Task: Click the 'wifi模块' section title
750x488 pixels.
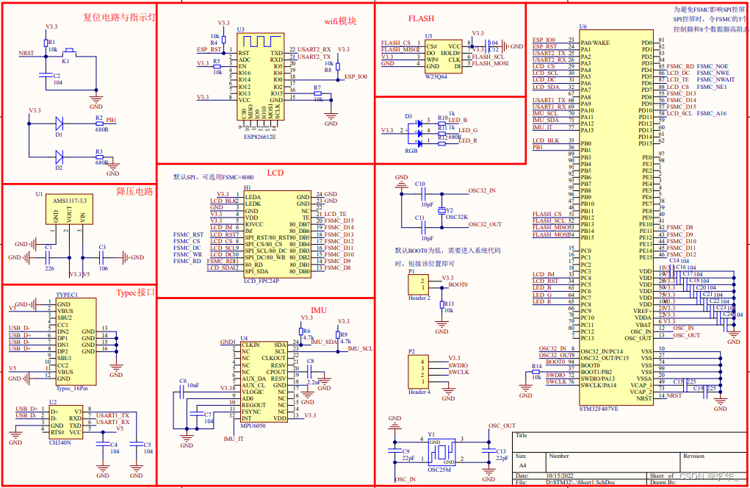Action: 340,21
